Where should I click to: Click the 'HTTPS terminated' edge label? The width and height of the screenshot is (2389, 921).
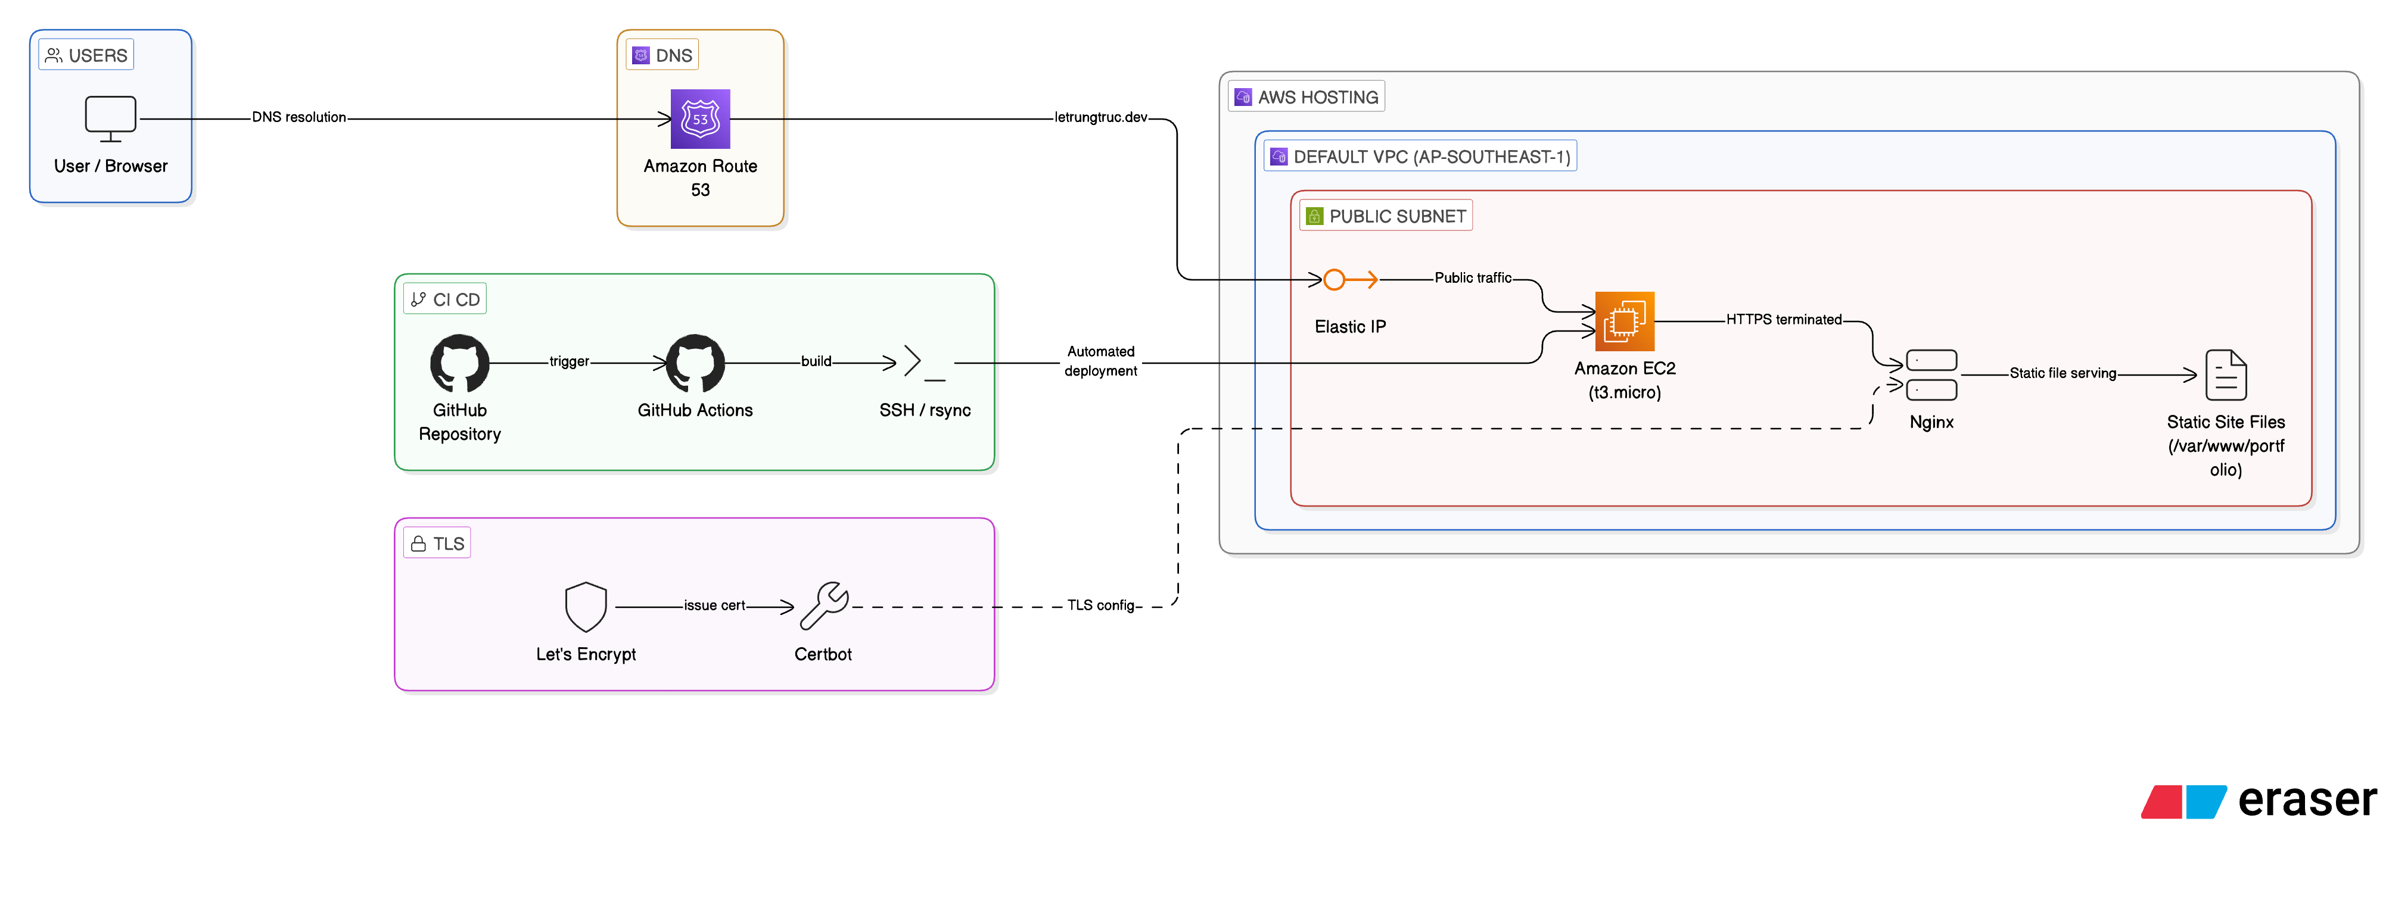[x=1783, y=320]
